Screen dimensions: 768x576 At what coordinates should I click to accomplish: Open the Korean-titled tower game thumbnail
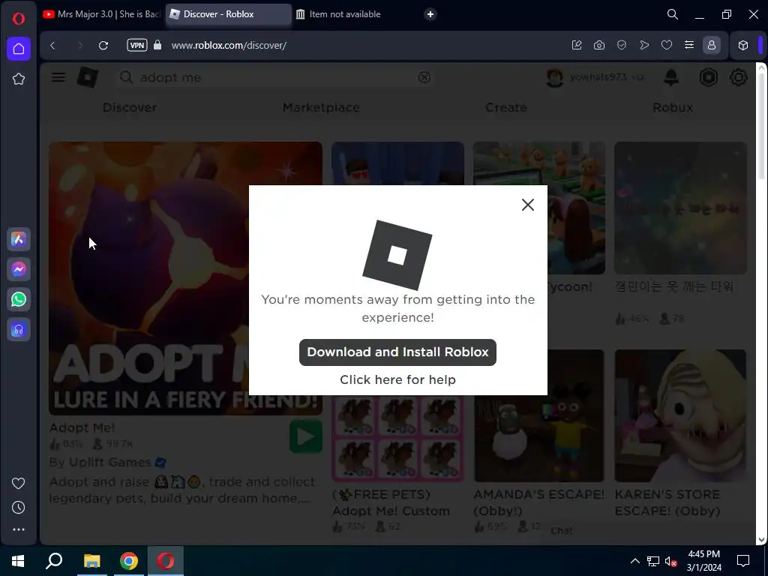point(680,208)
